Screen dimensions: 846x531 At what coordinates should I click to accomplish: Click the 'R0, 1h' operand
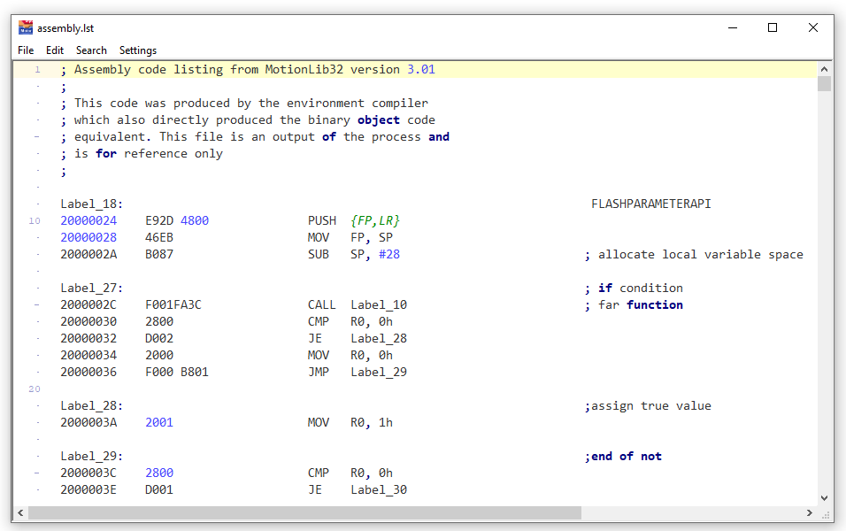[372, 422]
